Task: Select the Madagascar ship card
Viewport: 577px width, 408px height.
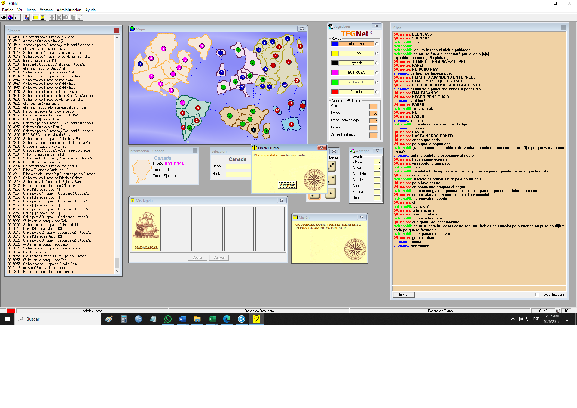Action: click(x=146, y=229)
